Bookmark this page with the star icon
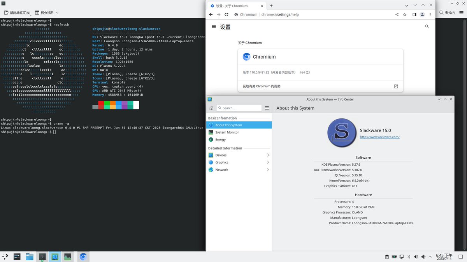The height and width of the screenshot is (262, 467). 405,14
